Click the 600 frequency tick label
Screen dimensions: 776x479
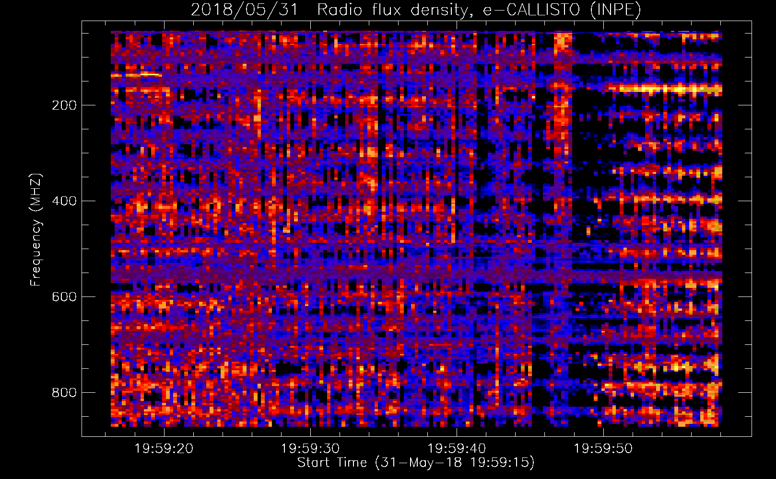tap(64, 297)
